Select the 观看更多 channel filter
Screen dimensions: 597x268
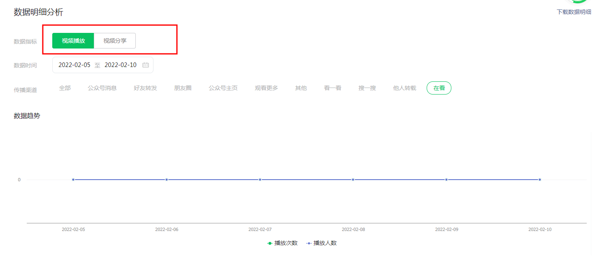click(267, 88)
